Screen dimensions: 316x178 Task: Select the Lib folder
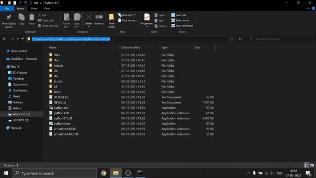(x=56, y=71)
